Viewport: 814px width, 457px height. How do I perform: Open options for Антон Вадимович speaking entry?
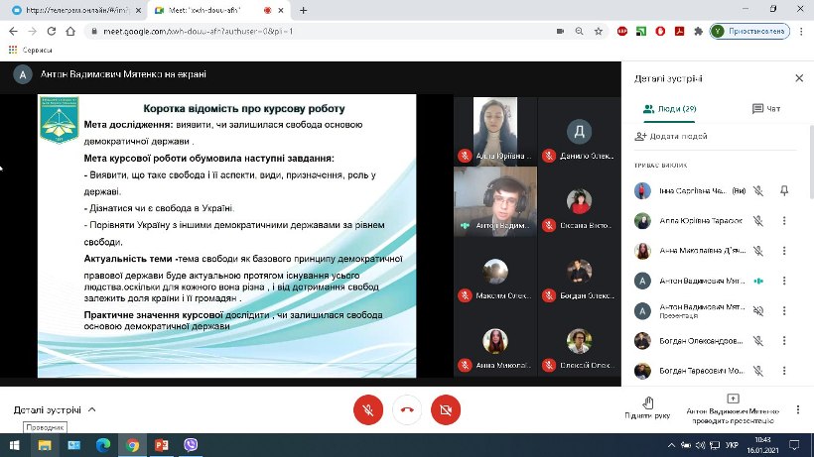point(784,281)
